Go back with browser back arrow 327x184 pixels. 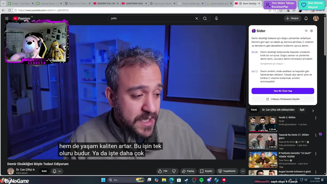3,10
